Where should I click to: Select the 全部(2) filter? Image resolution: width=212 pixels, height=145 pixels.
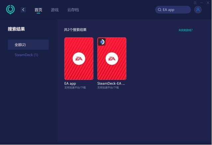pos(28,45)
